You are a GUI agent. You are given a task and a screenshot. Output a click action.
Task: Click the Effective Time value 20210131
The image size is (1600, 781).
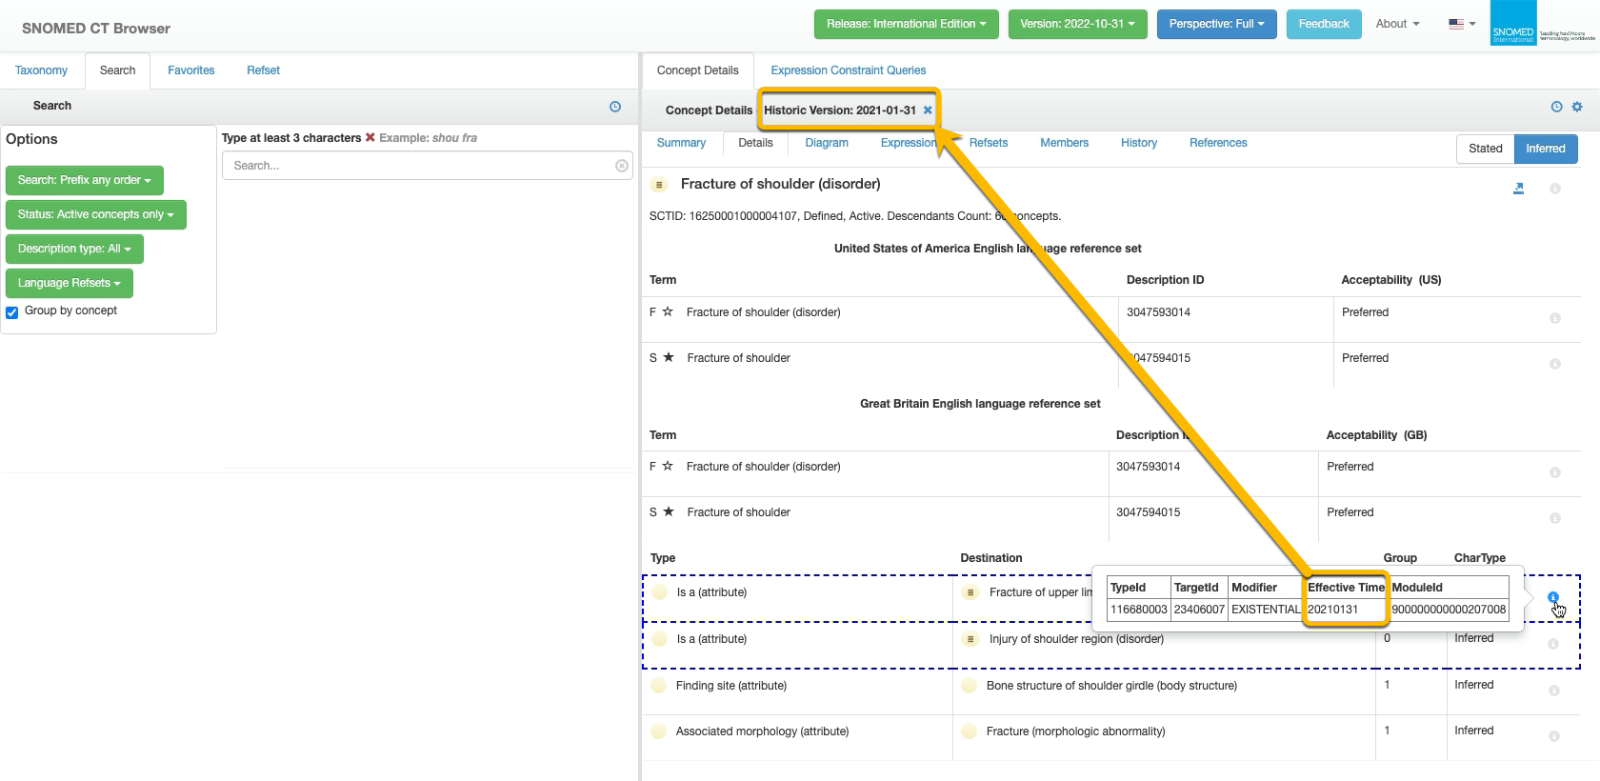click(x=1332, y=610)
